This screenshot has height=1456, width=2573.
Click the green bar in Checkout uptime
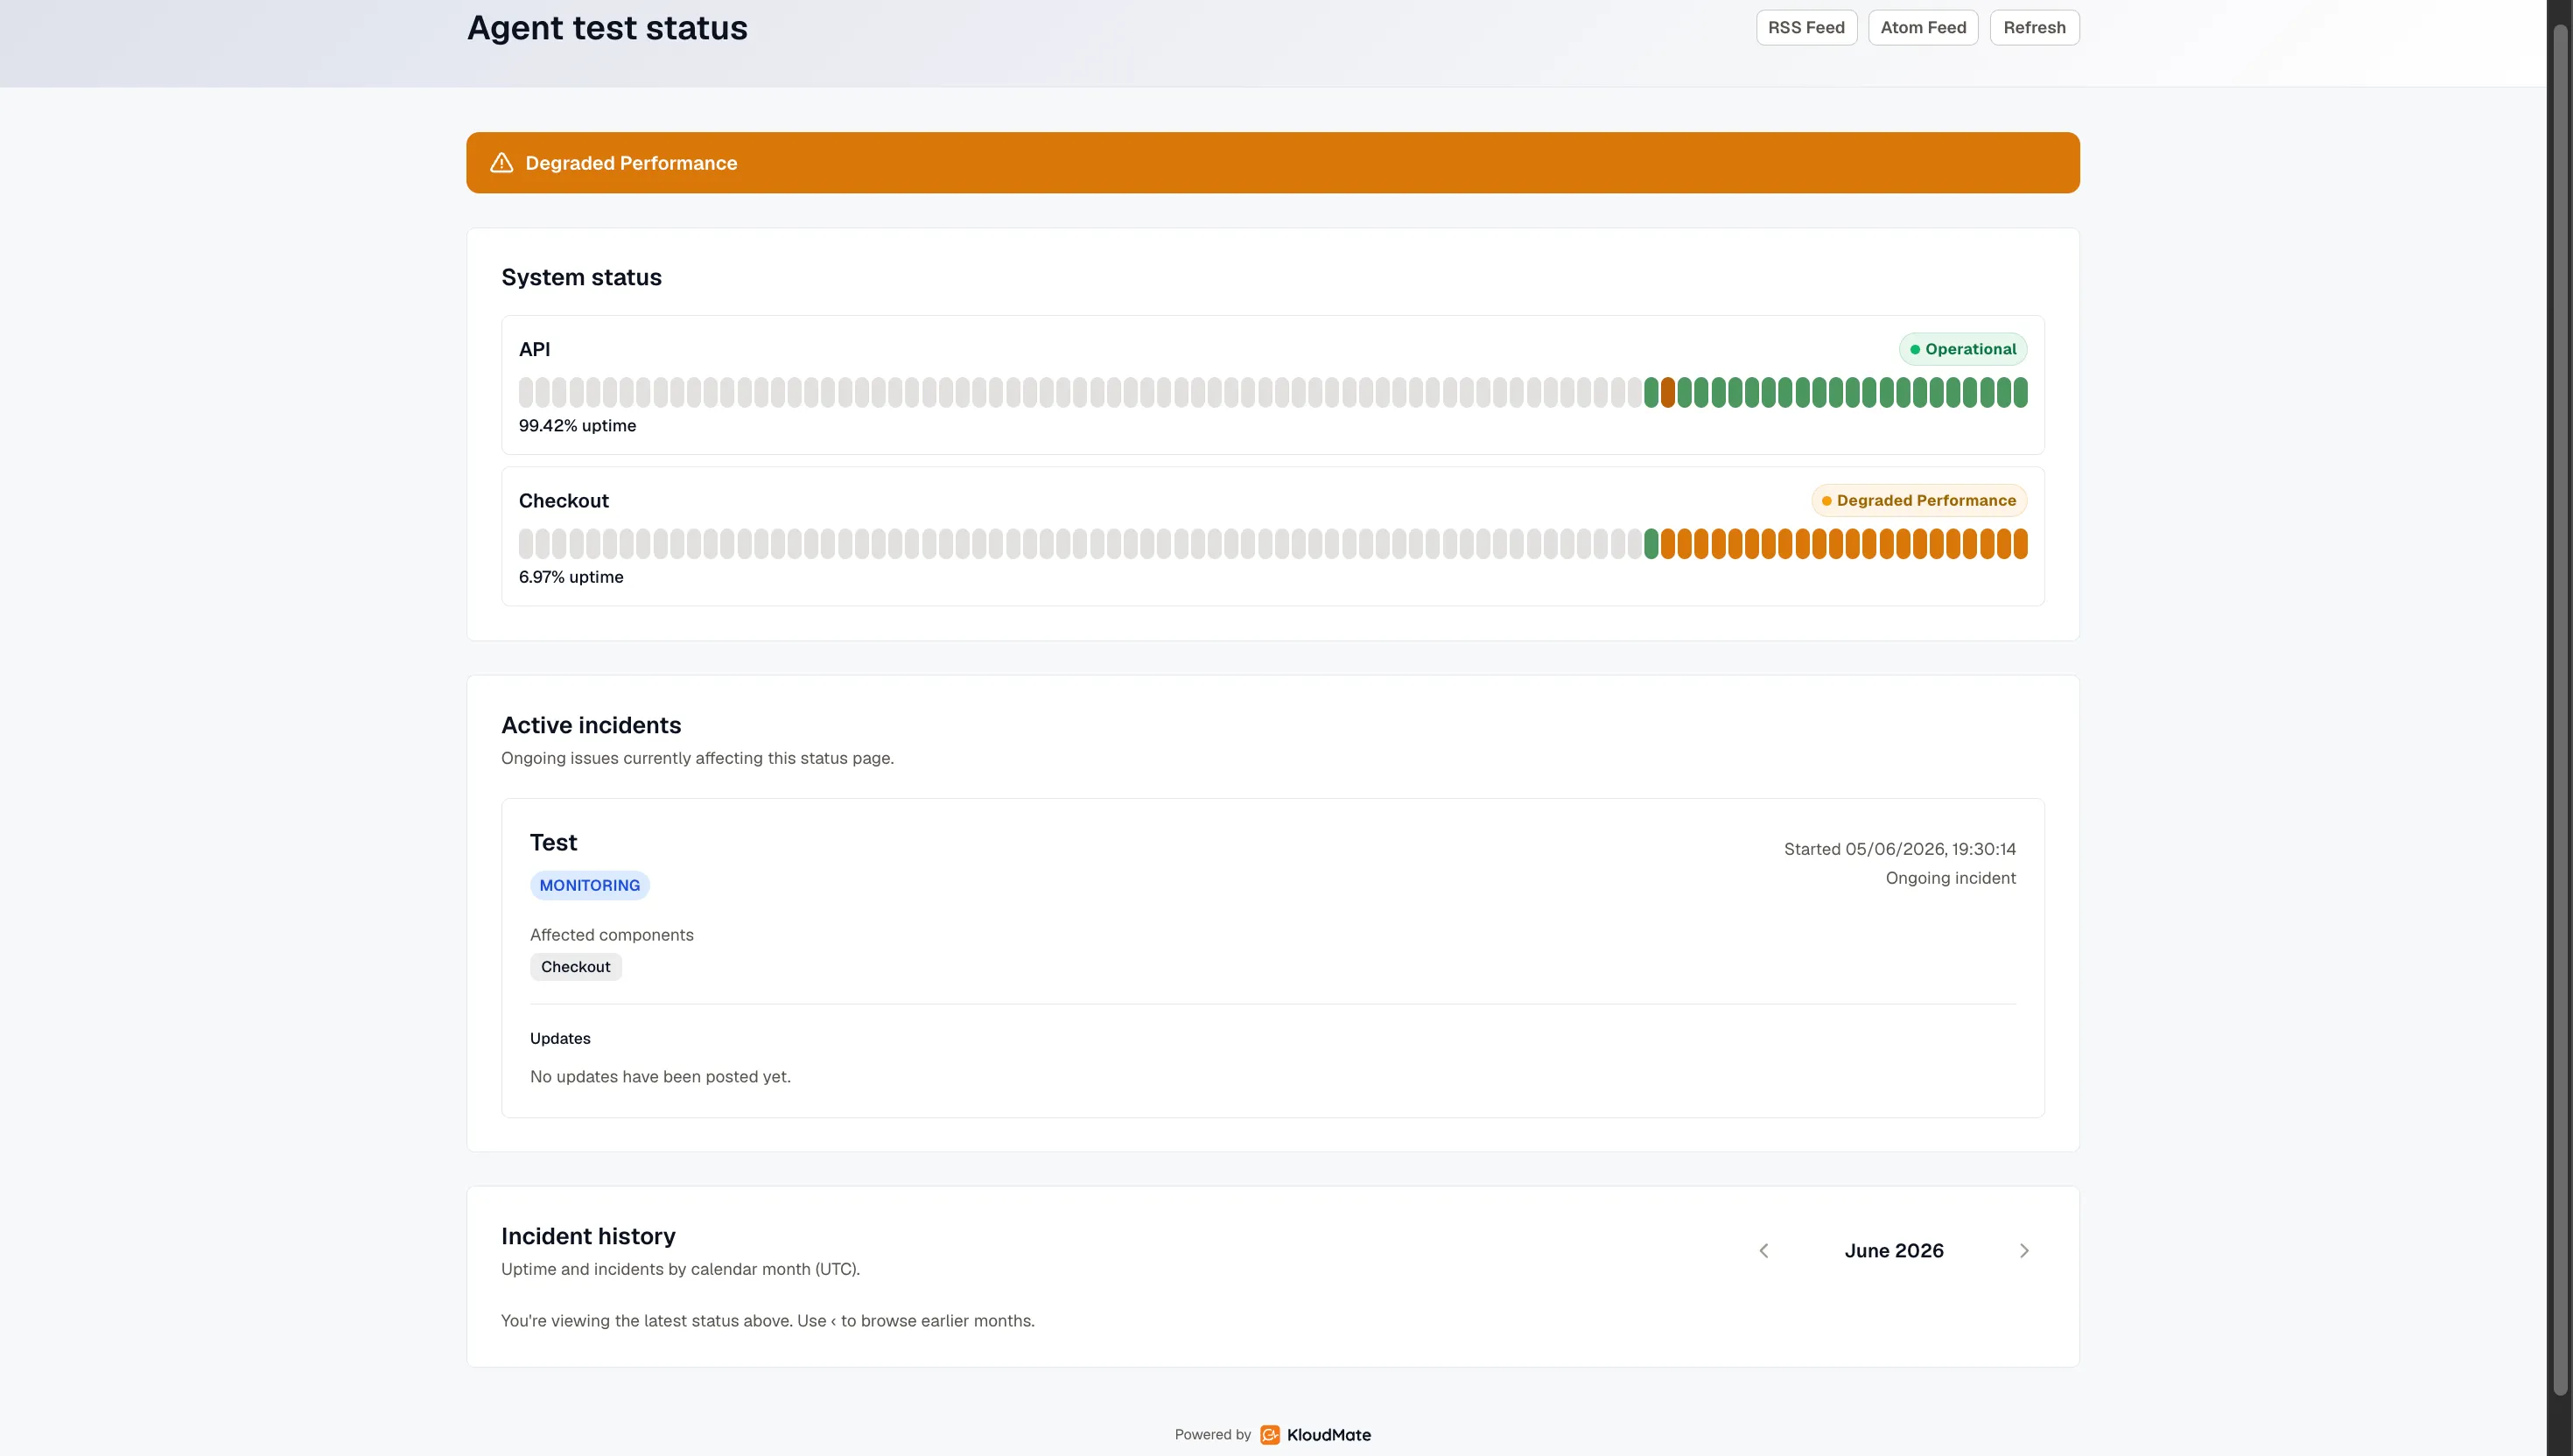tap(1651, 543)
